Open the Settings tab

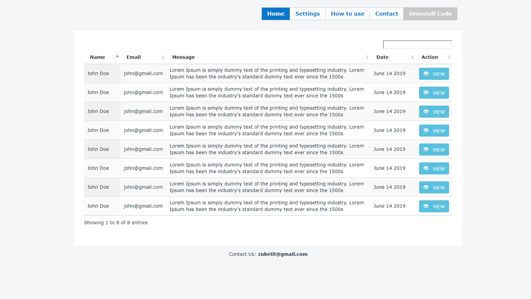click(x=307, y=14)
